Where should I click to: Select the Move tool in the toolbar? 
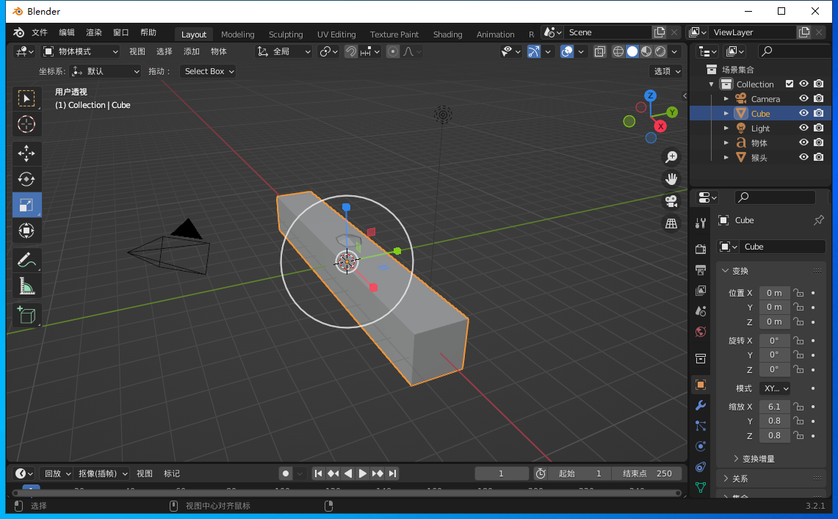26,153
